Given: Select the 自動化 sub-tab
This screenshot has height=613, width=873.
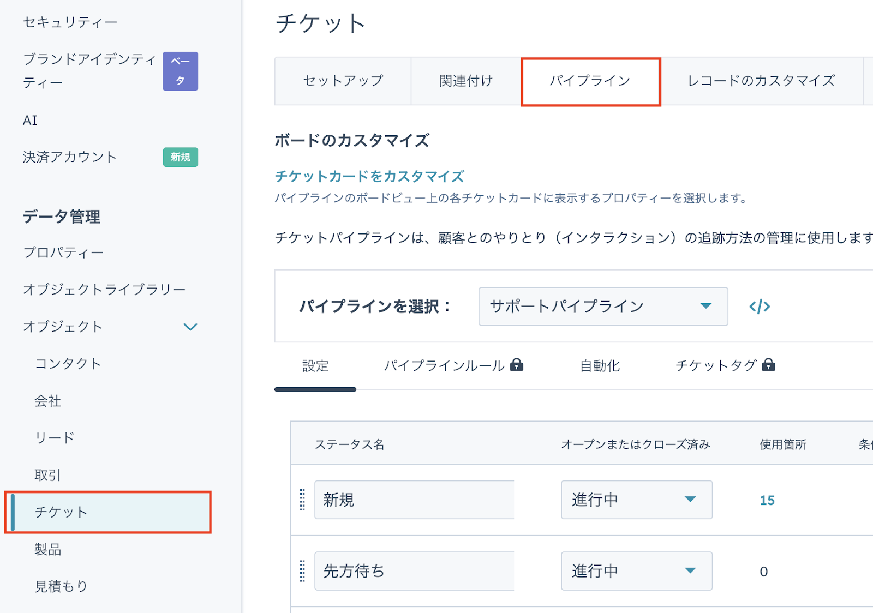Looking at the screenshot, I should click(x=600, y=366).
